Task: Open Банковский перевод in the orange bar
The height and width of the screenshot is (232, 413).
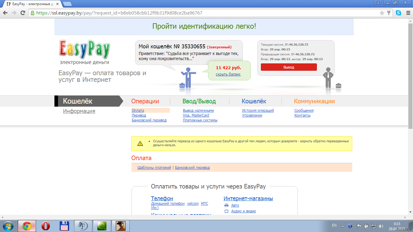Action: [192, 168]
